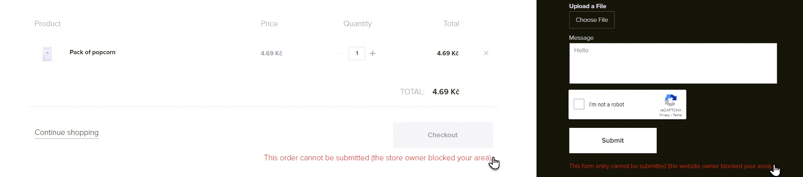803x177 pixels.
Task: Click the reCAPTCHA logo icon
Action: [670, 101]
